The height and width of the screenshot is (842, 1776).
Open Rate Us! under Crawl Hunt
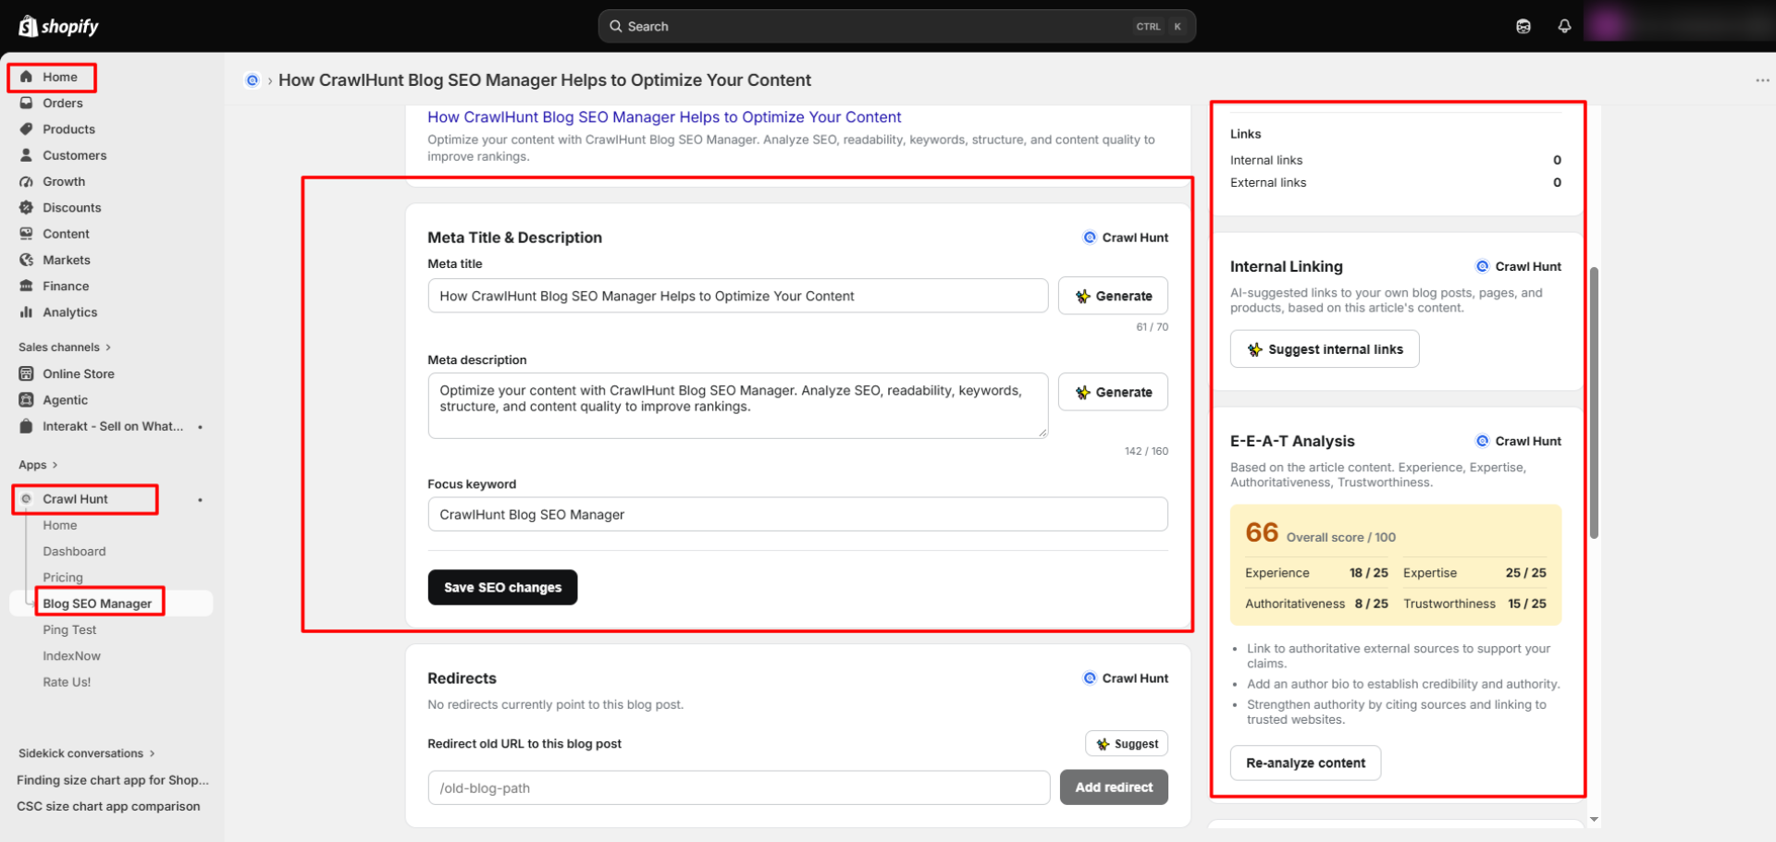pyautogui.click(x=67, y=682)
